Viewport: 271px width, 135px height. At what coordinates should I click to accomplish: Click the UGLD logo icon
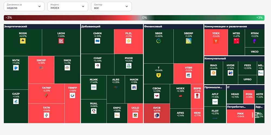tap(135, 115)
